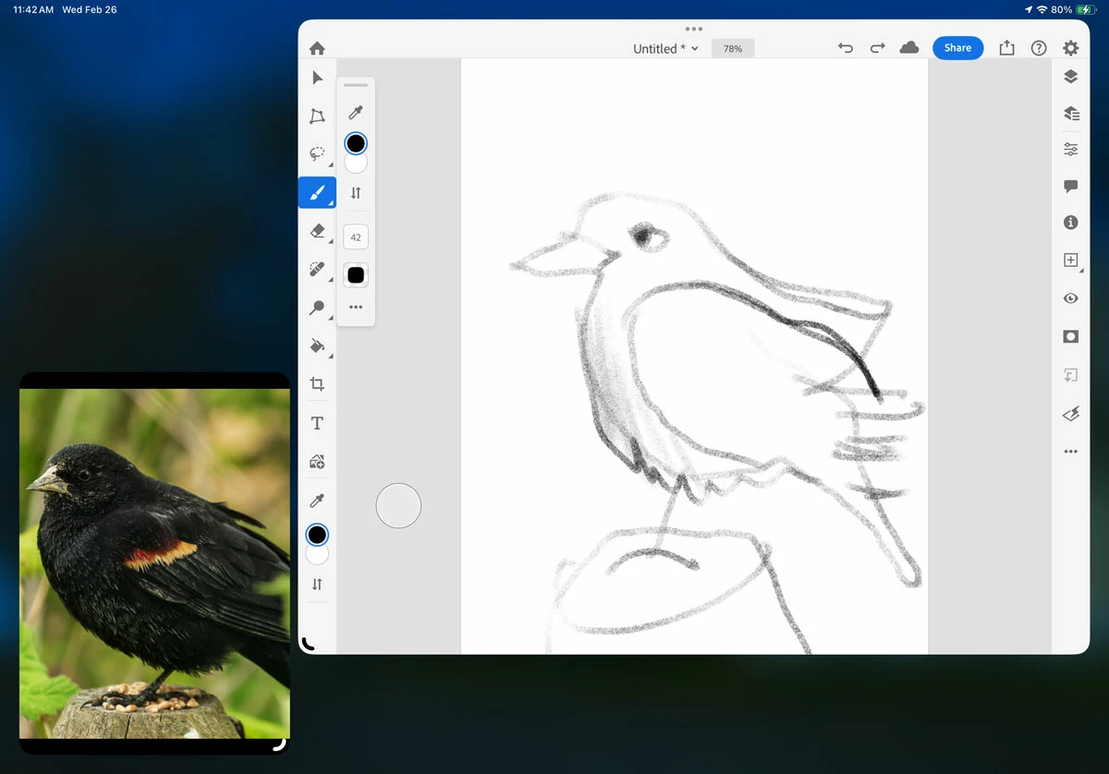Toggle layer visibility eye icon
Screen dimensions: 1109x774
coord(1071,298)
